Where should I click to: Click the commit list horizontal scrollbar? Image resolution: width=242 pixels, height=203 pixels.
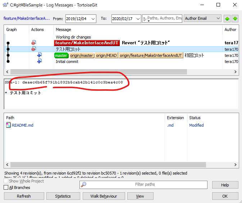pyautogui.click(x=99, y=72)
